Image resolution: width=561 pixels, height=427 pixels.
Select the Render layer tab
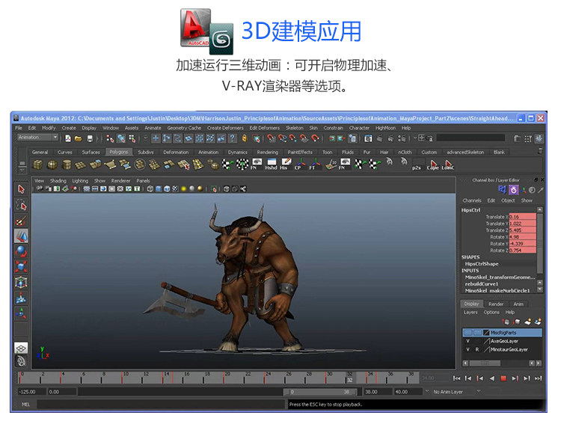496,304
